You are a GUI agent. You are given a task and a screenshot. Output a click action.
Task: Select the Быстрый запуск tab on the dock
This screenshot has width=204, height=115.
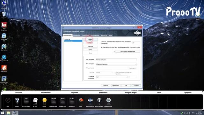(130, 93)
